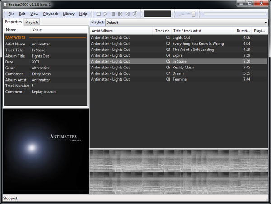Select the track 'Terminal'
This screenshot has height=204, width=271.
pyautogui.click(x=178, y=79)
